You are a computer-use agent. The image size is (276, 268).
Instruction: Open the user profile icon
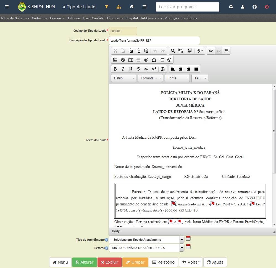point(243,7)
